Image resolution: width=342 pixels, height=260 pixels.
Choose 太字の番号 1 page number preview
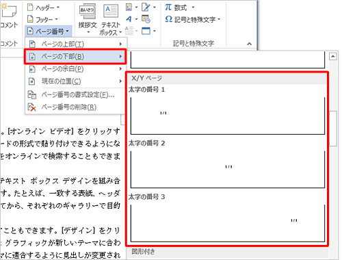228,116
